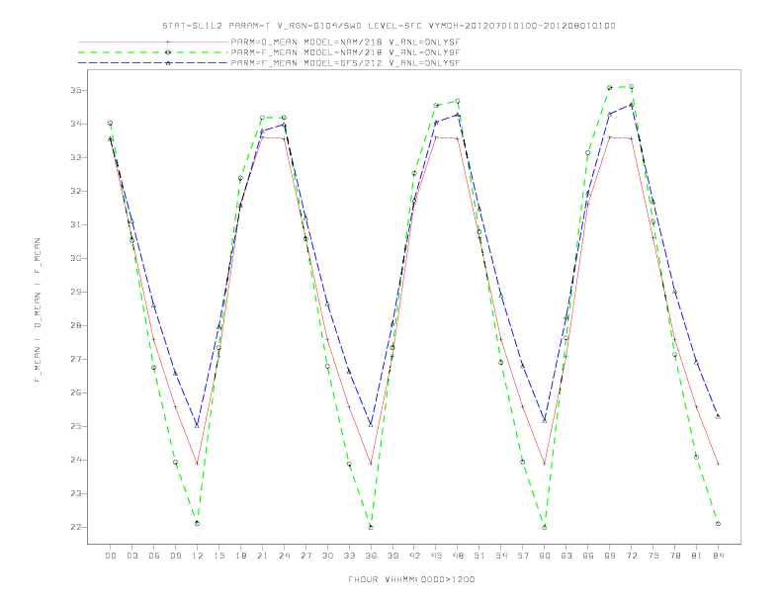783x605 pixels.
Task: Click the green circle data point at hour 84
Action: click(718, 524)
